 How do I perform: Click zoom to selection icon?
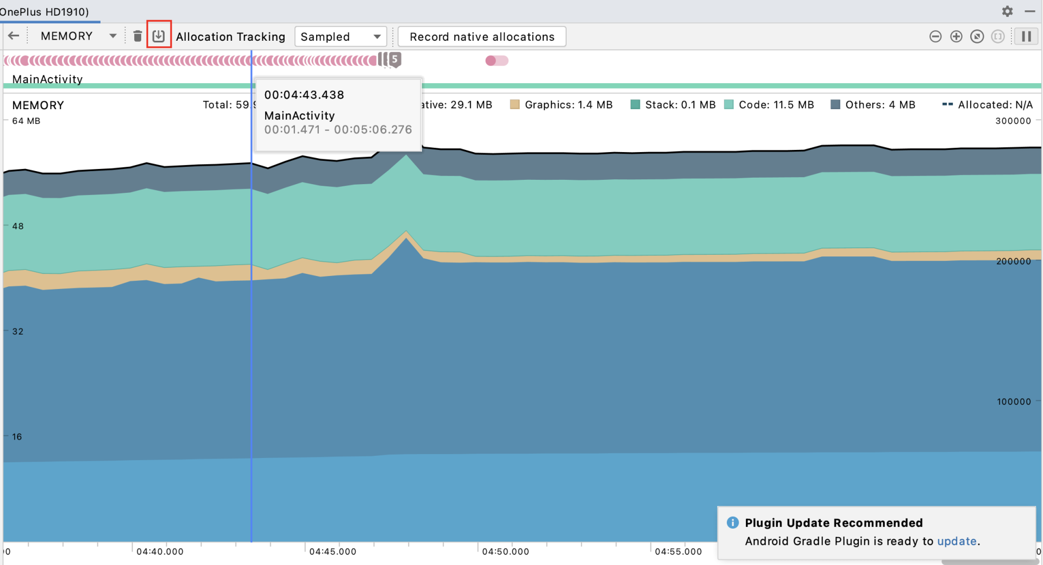click(x=997, y=36)
